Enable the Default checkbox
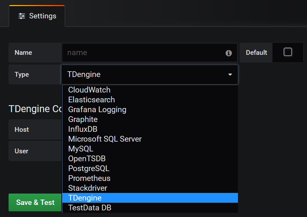The height and width of the screenshot is (217, 307). pyautogui.click(x=287, y=52)
